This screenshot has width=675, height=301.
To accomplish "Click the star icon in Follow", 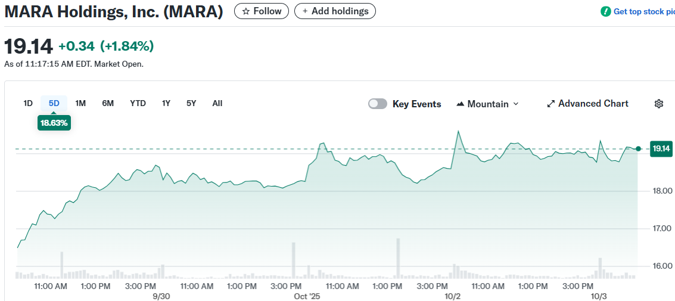I will [x=245, y=11].
